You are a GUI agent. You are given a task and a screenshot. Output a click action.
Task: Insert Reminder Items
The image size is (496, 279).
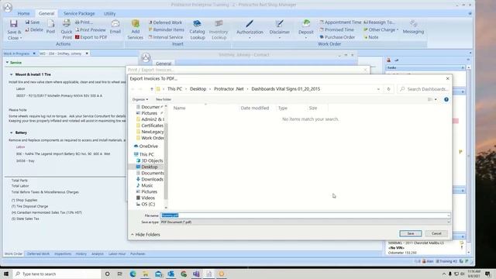(166, 29)
